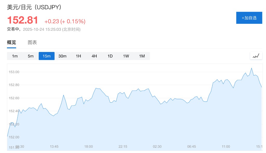The width and height of the screenshot is (266, 153).
Task: Open the 图表 tab
Action: tap(32, 43)
